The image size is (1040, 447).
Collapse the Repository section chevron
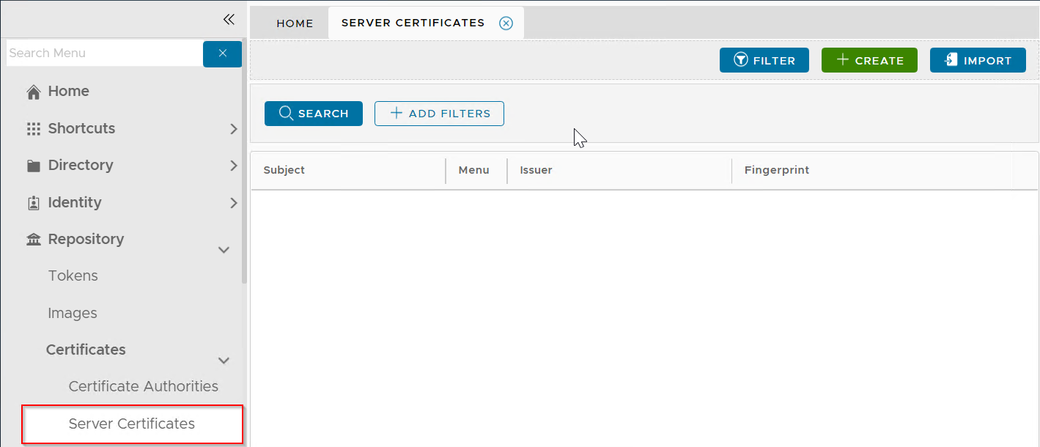coord(224,250)
